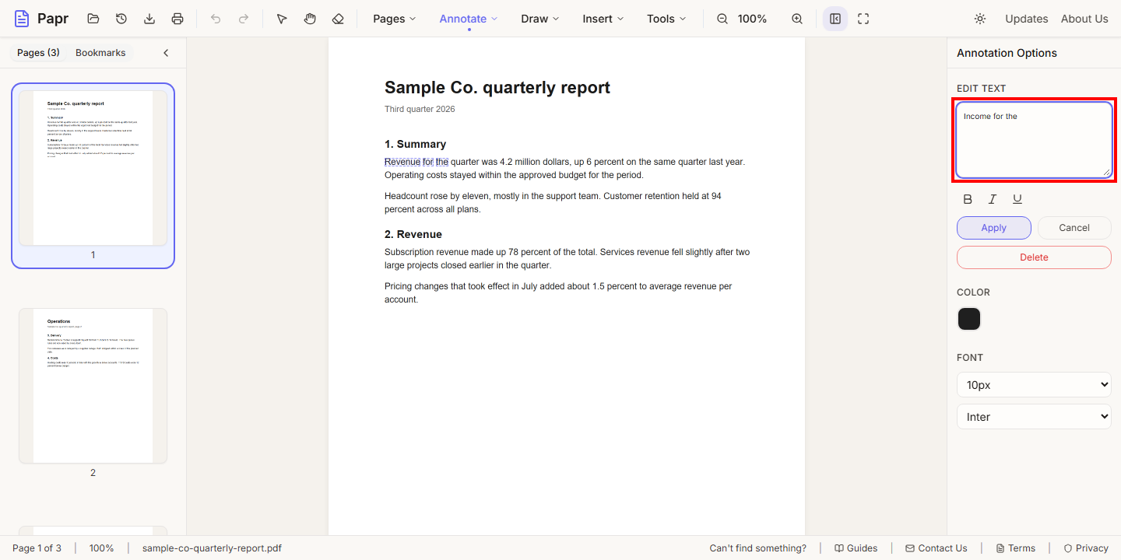Toggle underline formatting for the text
This screenshot has height=560, width=1121.
coord(1017,199)
